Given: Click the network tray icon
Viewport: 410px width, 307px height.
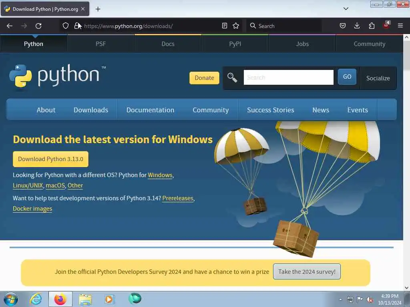Looking at the screenshot, I should pos(350,299).
